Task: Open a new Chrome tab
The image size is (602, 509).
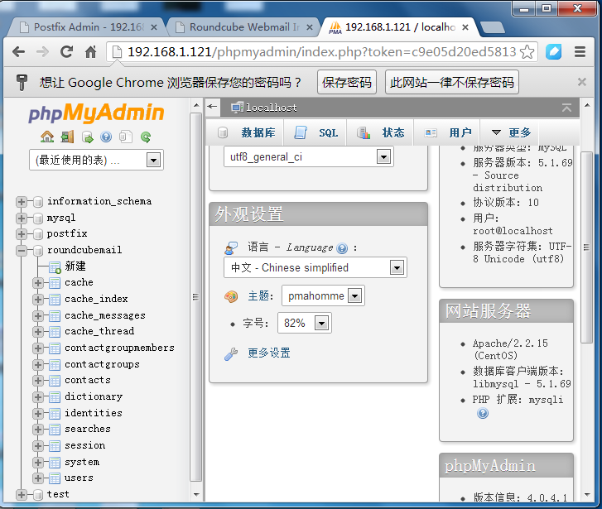Action: 492,27
